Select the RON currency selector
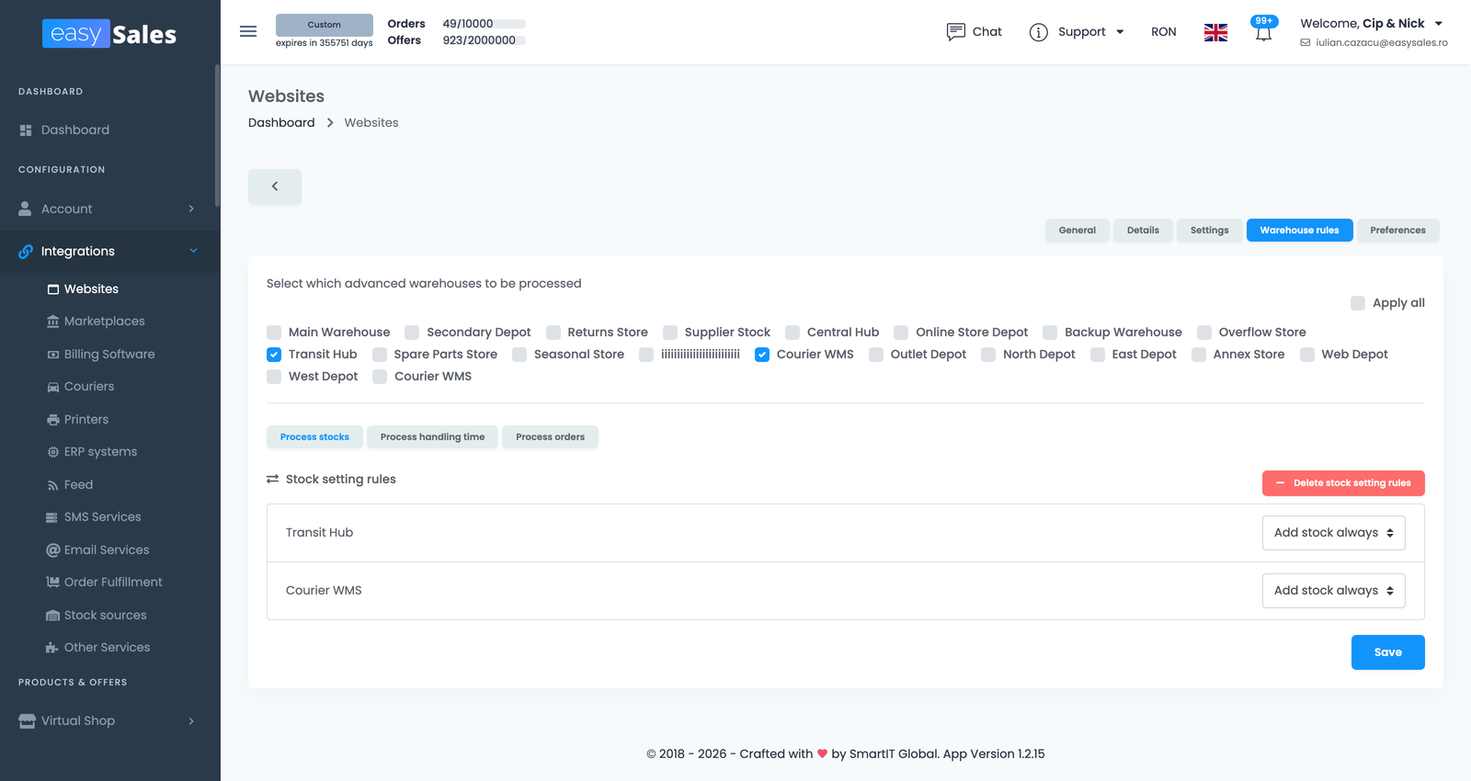Viewport: 1471px width, 781px height. 1164,32
